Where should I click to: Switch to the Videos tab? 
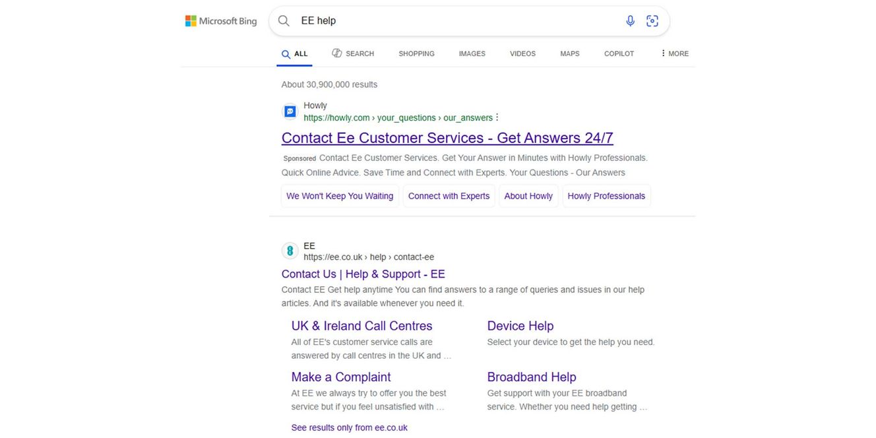[x=522, y=53]
